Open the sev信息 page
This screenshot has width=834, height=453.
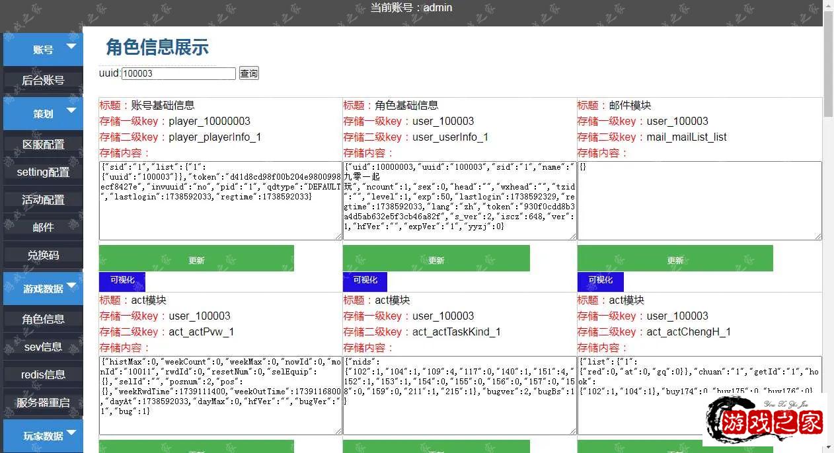[42, 346]
